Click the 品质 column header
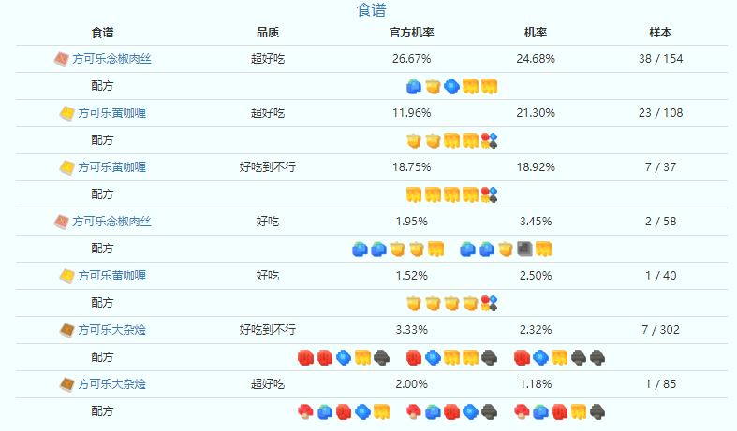Viewport: 737px width, 431px height. point(268,33)
